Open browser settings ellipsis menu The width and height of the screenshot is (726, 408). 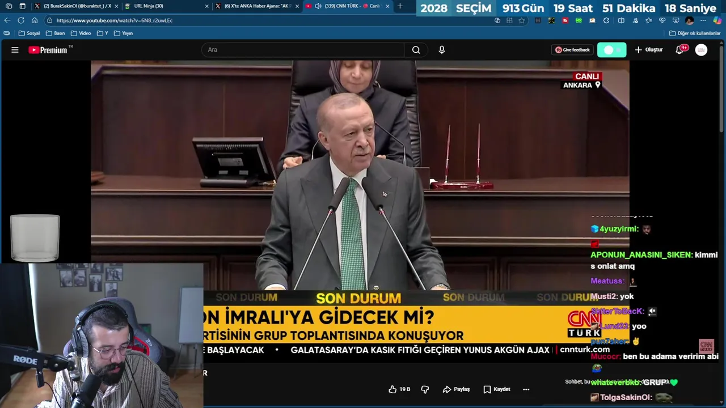tap(703, 20)
